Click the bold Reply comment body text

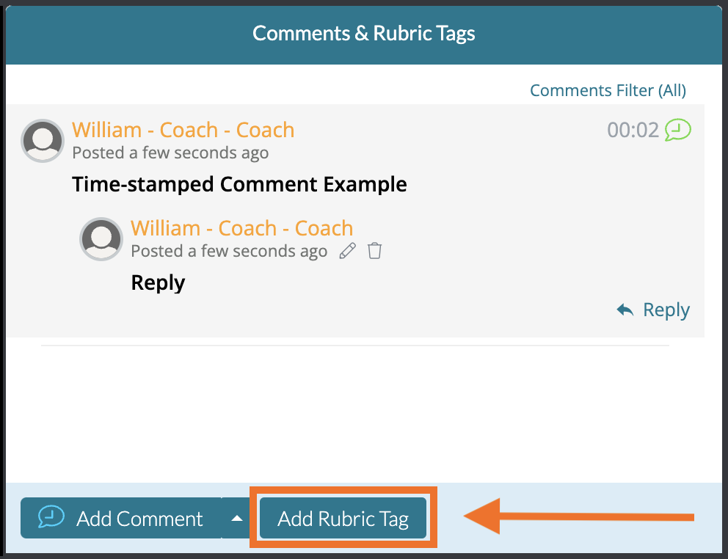click(158, 282)
